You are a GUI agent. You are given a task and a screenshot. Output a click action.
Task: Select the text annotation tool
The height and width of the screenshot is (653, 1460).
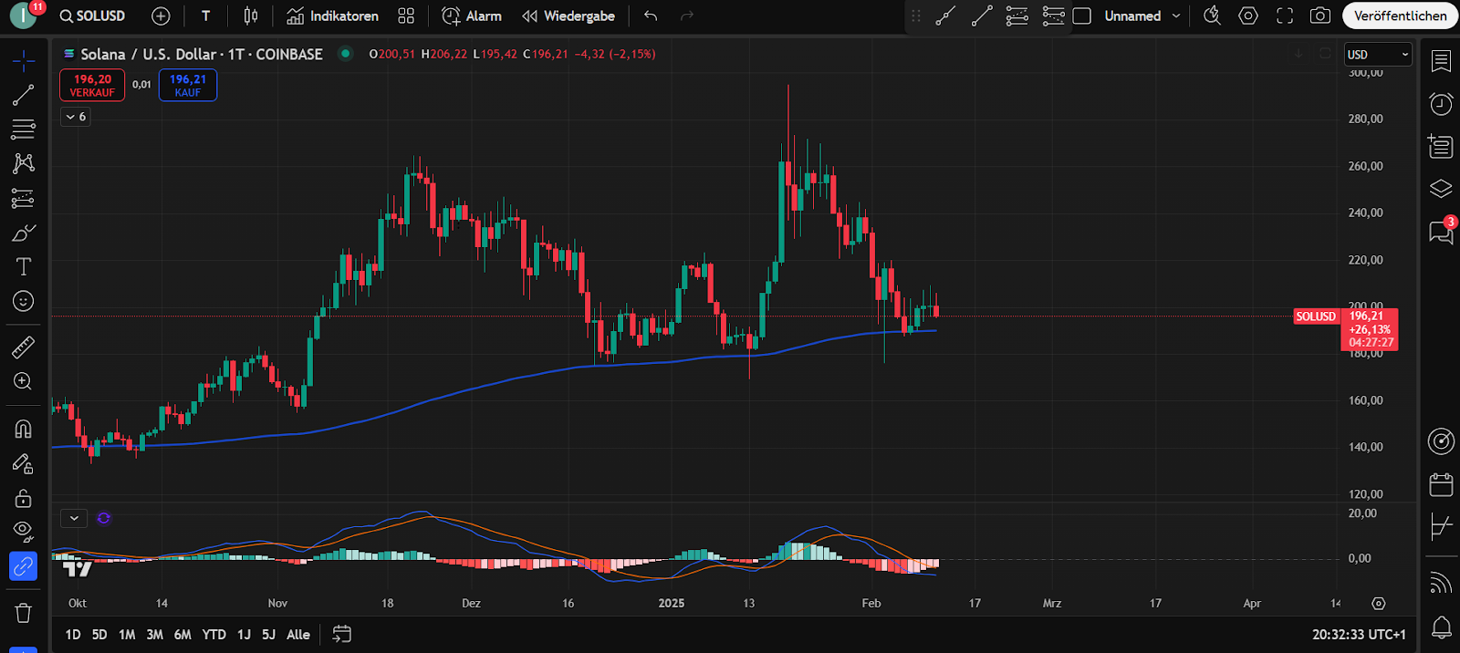(23, 266)
